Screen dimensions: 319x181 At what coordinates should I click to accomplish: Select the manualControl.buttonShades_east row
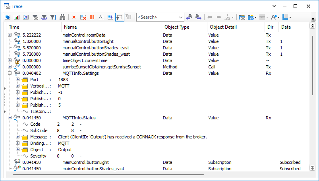[158, 48]
